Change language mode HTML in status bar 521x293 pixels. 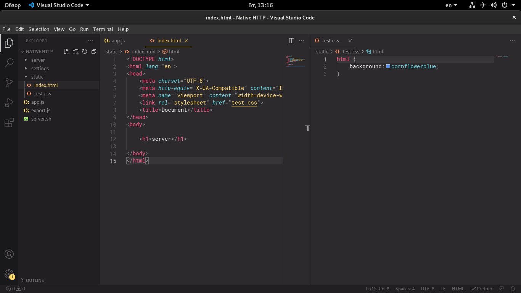pyautogui.click(x=458, y=289)
